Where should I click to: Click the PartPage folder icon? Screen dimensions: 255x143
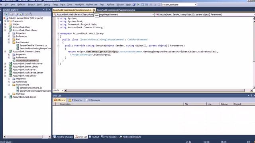[14, 94]
